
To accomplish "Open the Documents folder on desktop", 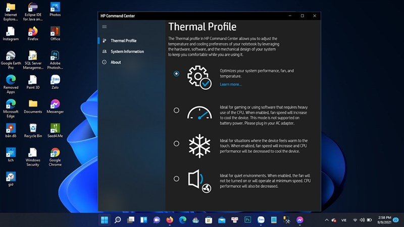I will 33,106.
